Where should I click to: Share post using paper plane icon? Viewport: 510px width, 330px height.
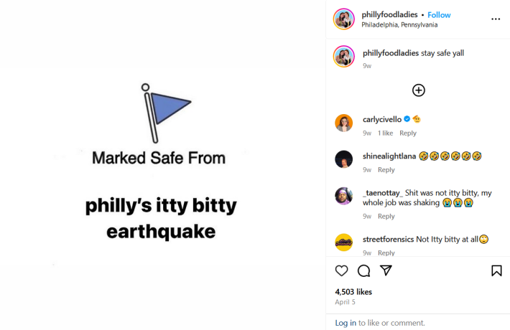click(x=386, y=270)
